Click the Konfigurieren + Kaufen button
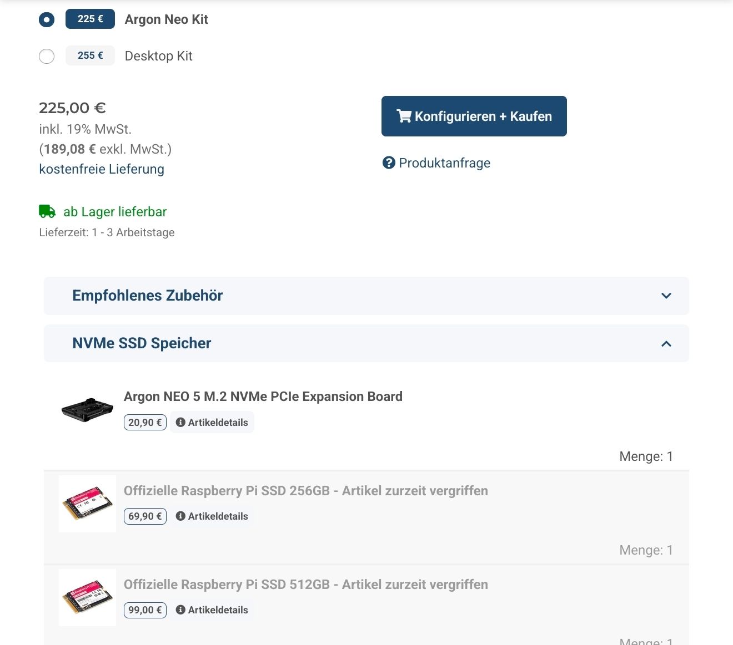 pyautogui.click(x=474, y=116)
